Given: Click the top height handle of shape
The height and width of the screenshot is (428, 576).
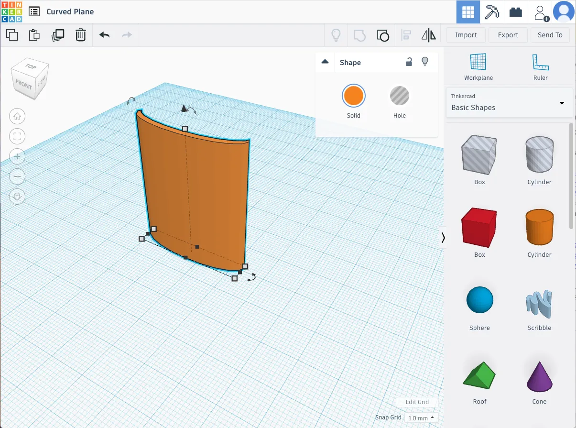Looking at the screenshot, I should click(185, 129).
